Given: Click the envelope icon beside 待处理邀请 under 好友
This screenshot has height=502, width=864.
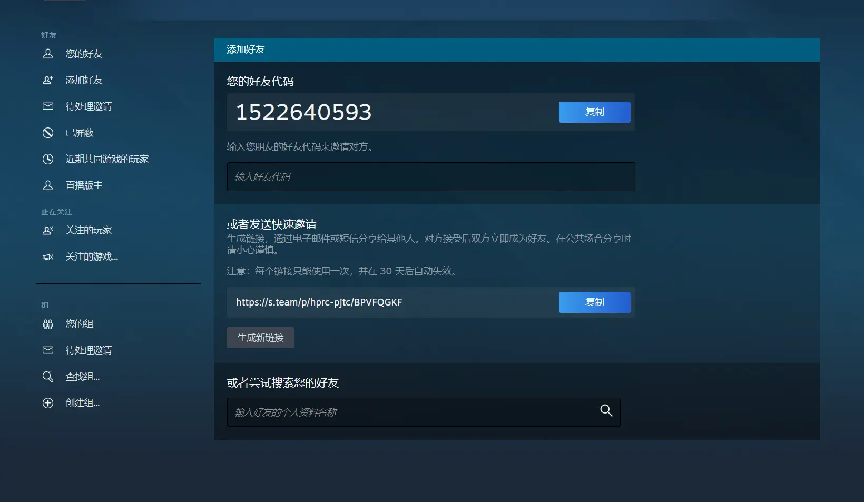Looking at the screenshot, I should pyautogui.click(x=48, y=106).
